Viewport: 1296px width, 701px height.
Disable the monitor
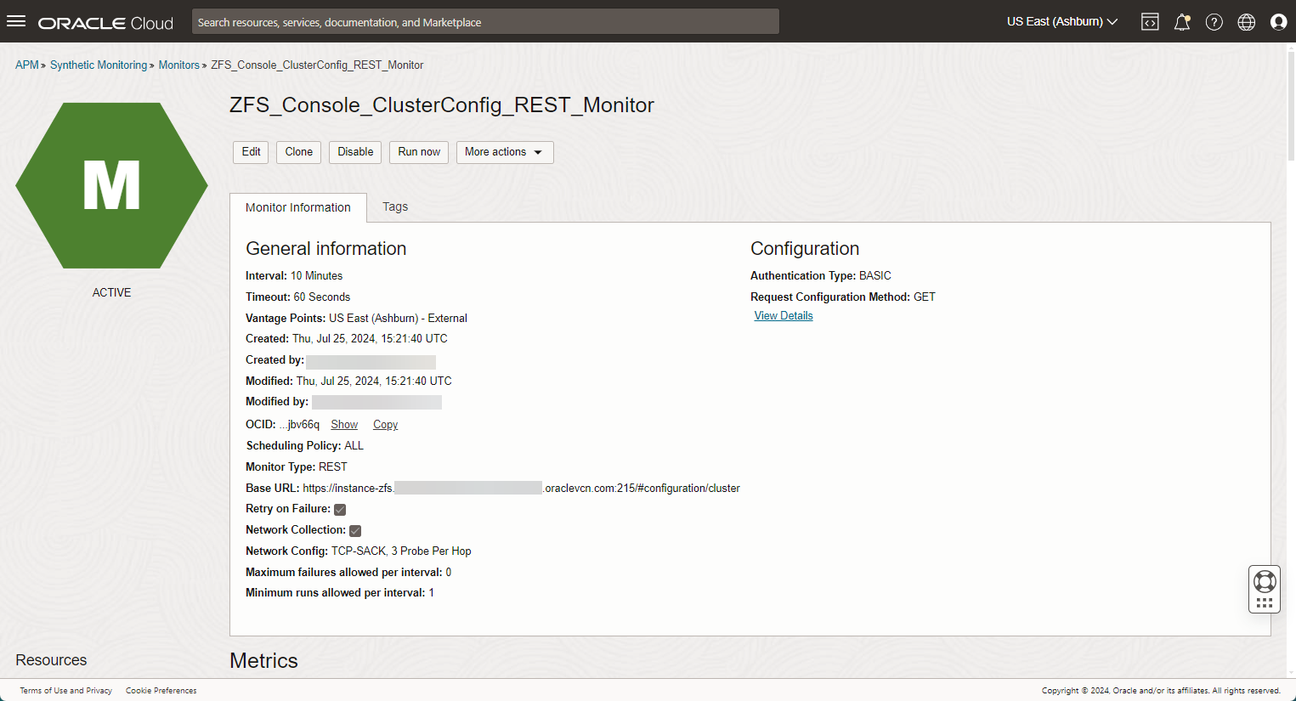tap(354, 152)
